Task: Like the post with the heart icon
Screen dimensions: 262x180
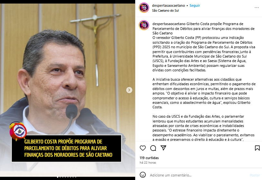Action: pyautogui.click(x=143, y=148)
